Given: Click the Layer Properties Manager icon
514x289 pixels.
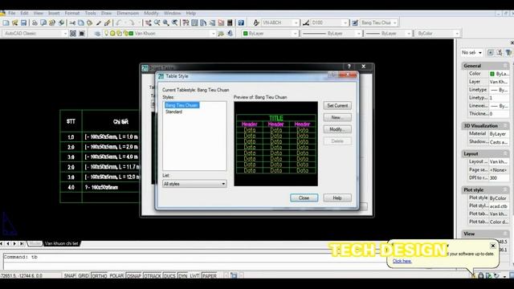Looking at the screenshot, I should [x=97, y=34].
